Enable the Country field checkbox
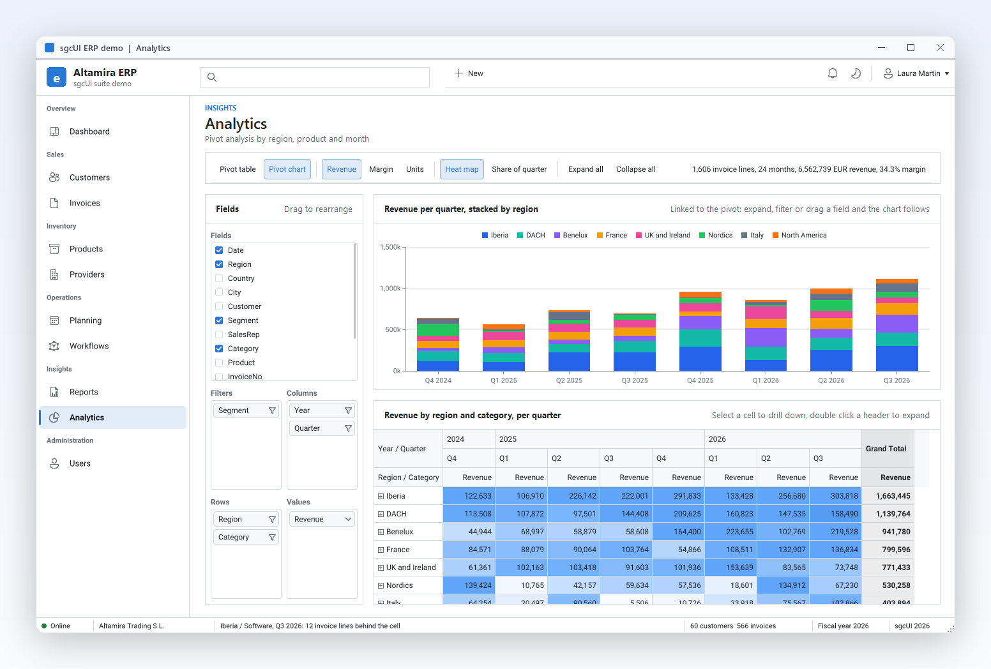The width and height of the screenshot is (991, 669). (219, 278)
